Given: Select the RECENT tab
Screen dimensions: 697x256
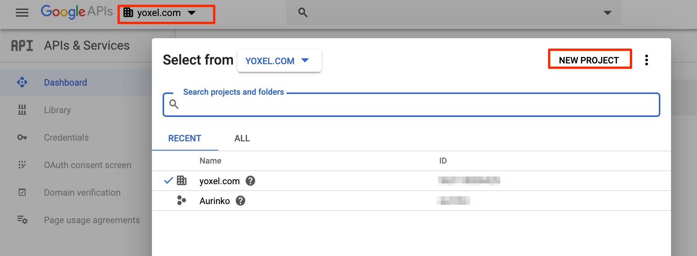Looking at the screenshot, I should (185, 138).
